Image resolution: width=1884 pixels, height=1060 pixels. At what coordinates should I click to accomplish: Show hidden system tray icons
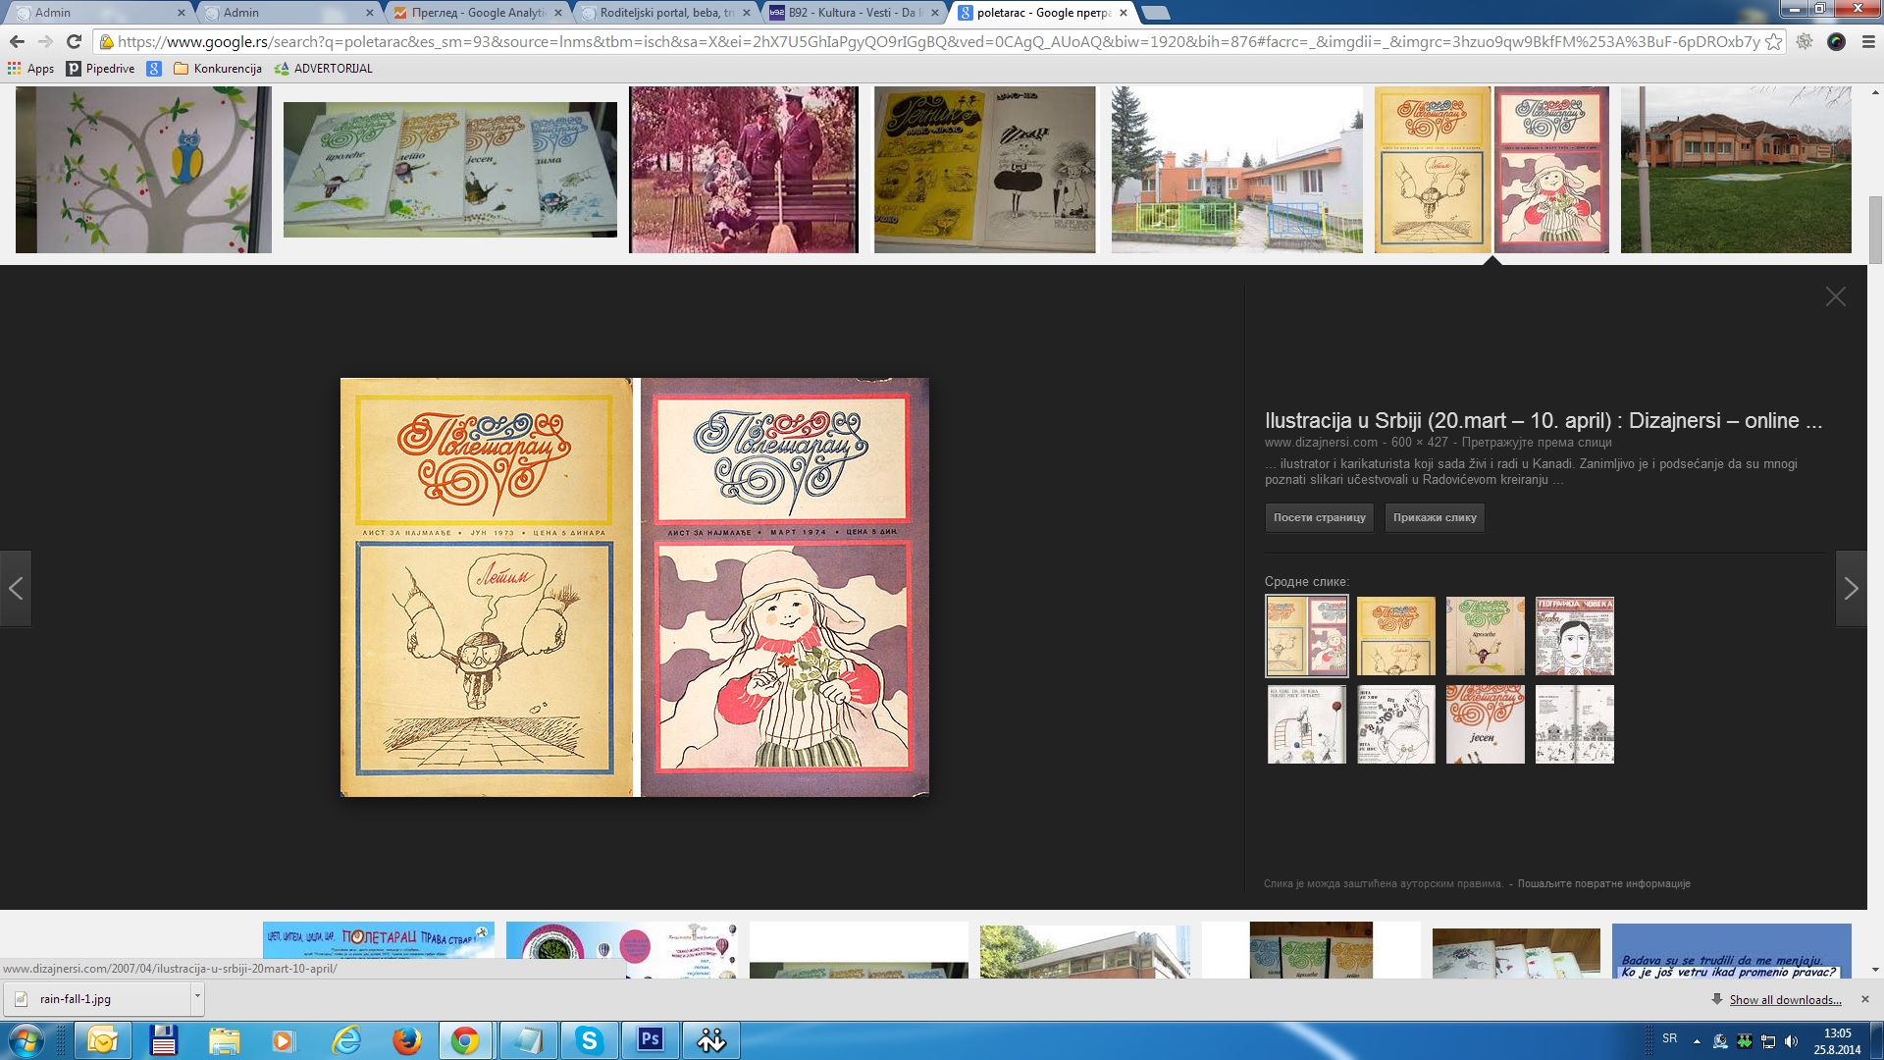(1697, 1040)
